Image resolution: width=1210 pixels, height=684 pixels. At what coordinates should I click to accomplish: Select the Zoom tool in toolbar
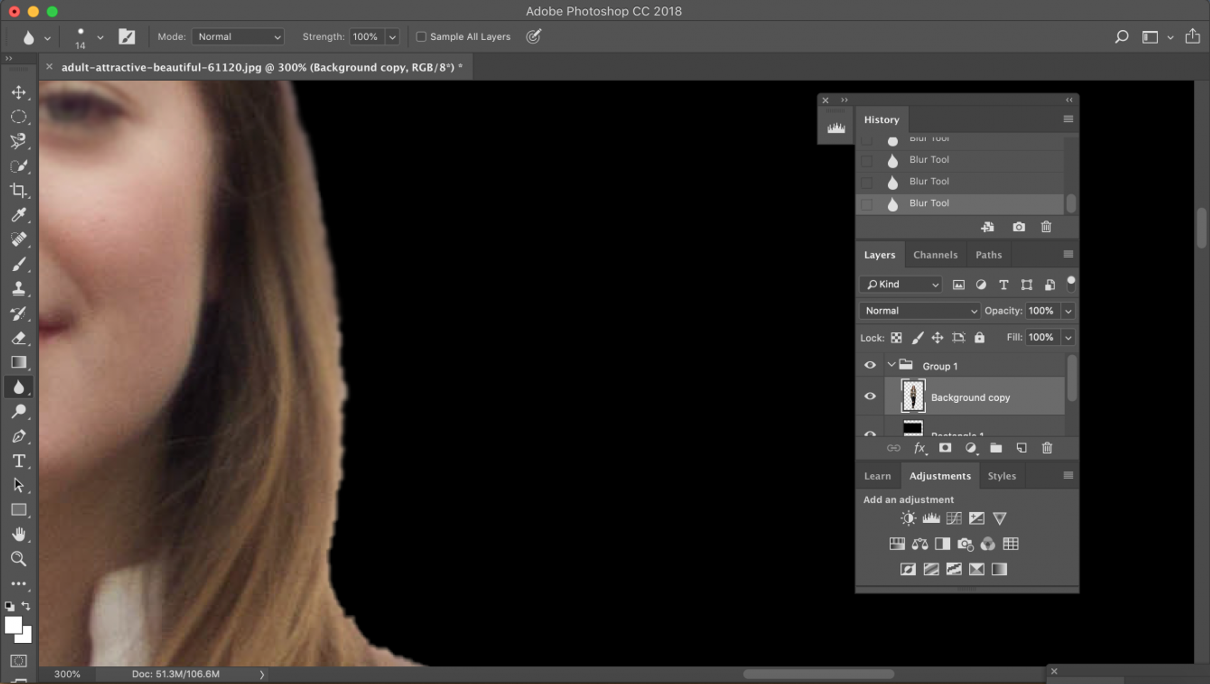tap(18, 558)
